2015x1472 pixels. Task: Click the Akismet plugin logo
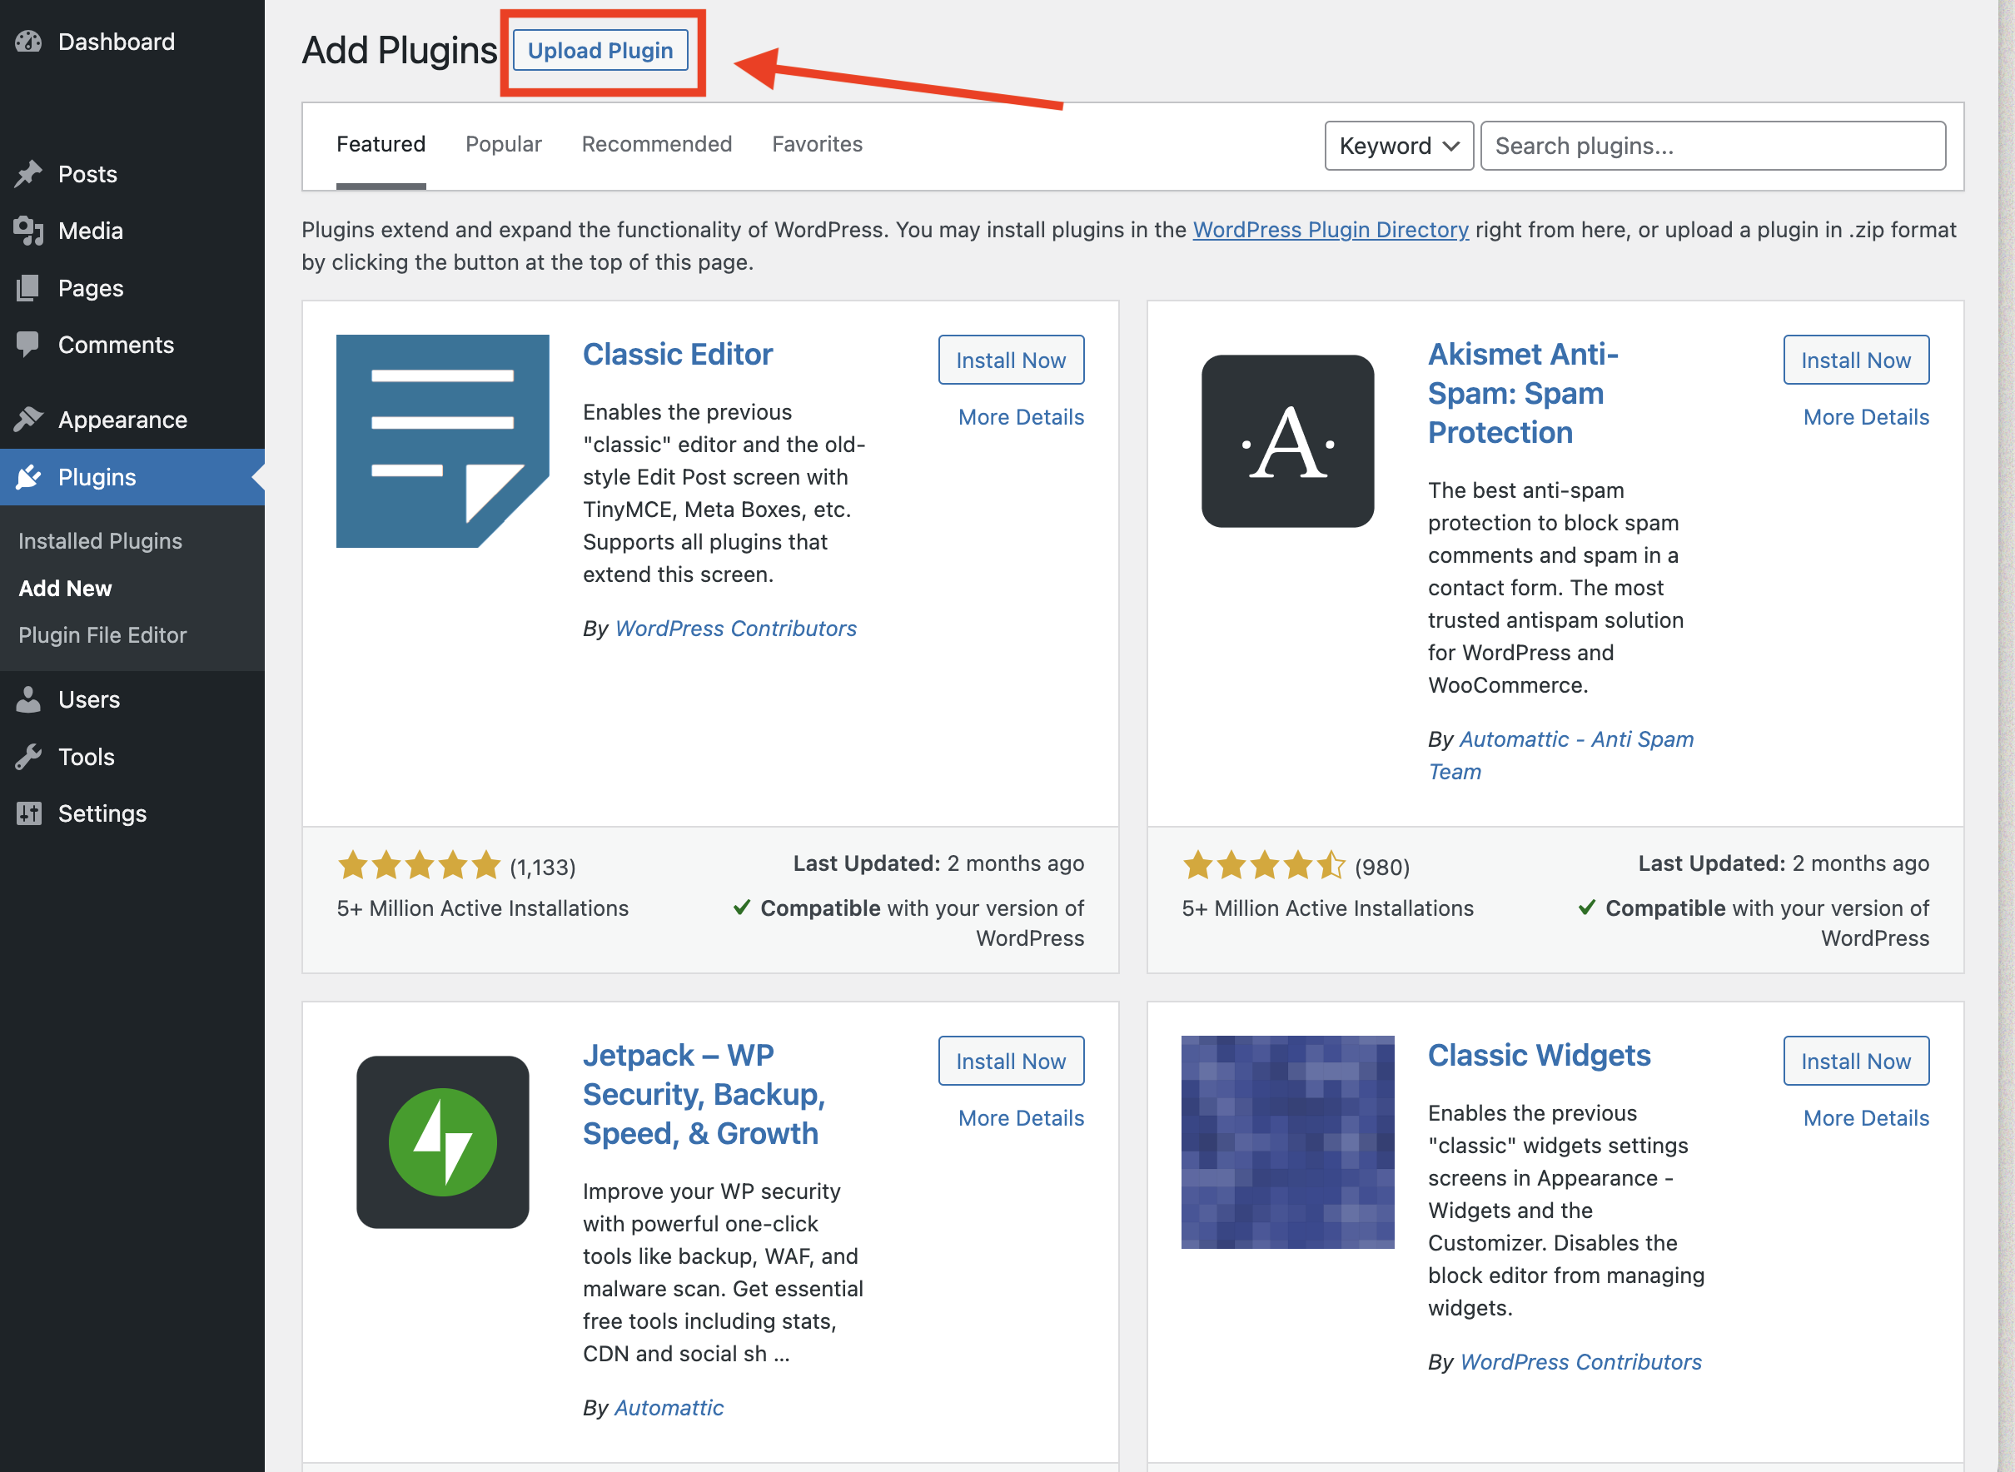1288,441
